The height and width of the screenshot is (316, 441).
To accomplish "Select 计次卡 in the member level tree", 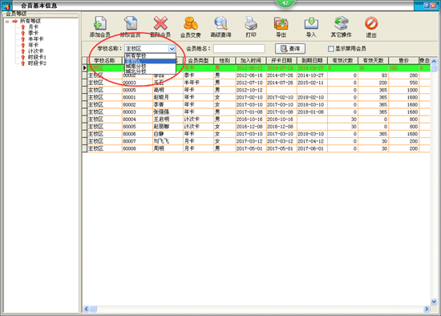I will [36, 51].
